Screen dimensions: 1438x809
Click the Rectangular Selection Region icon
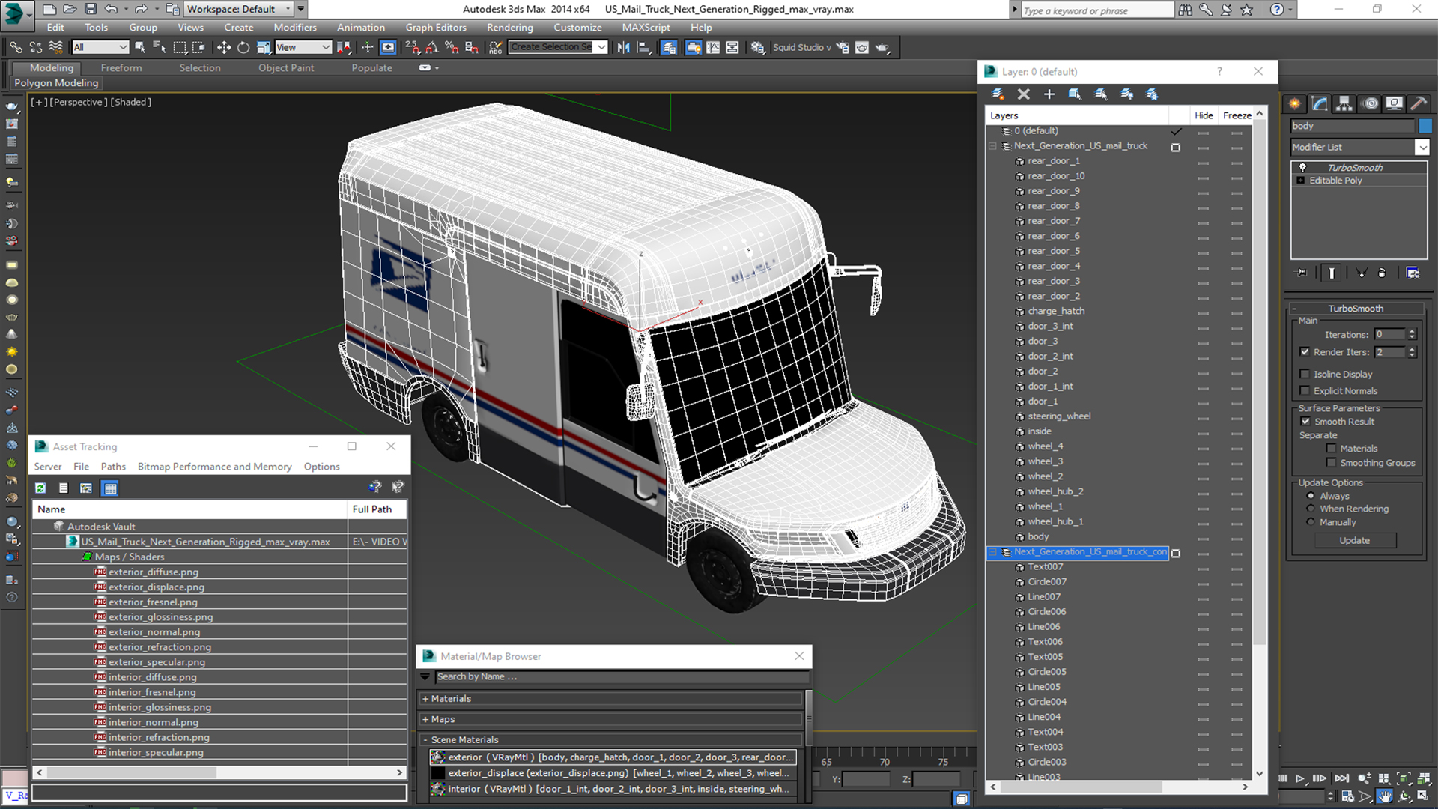180,47
